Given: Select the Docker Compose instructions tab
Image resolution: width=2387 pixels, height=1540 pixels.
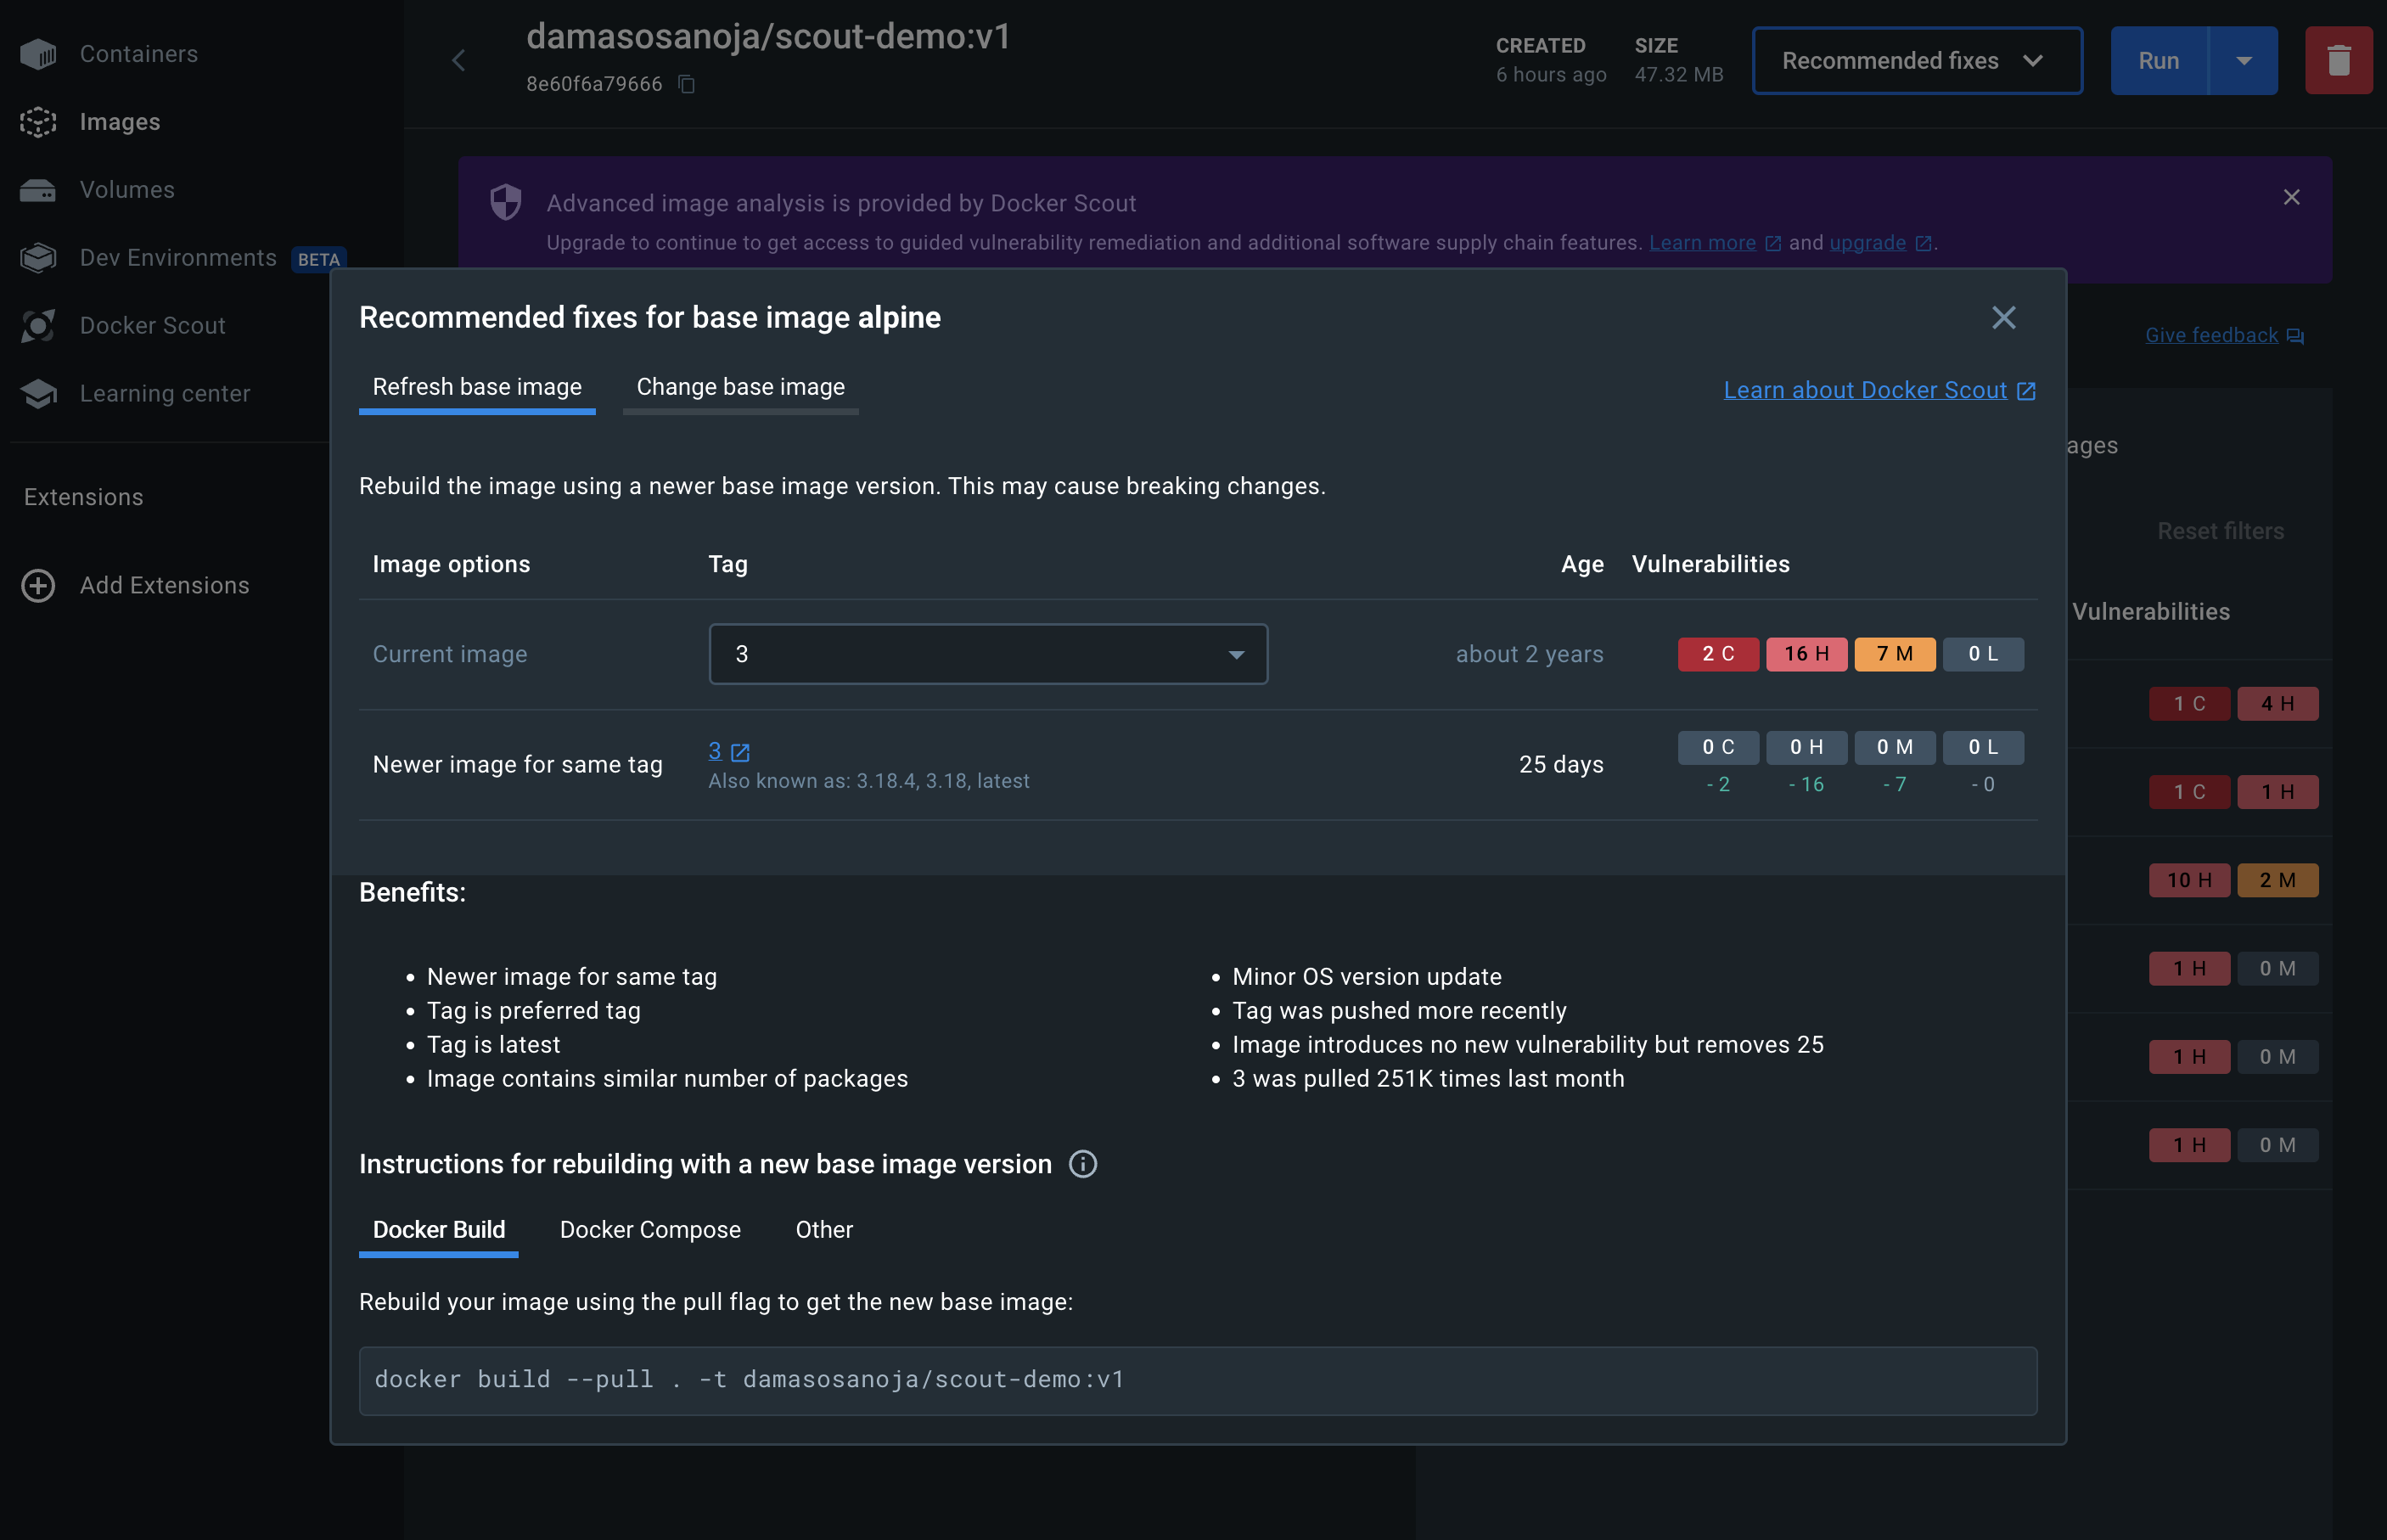Looking at the screenshot, I should (x=649, y=1230).
